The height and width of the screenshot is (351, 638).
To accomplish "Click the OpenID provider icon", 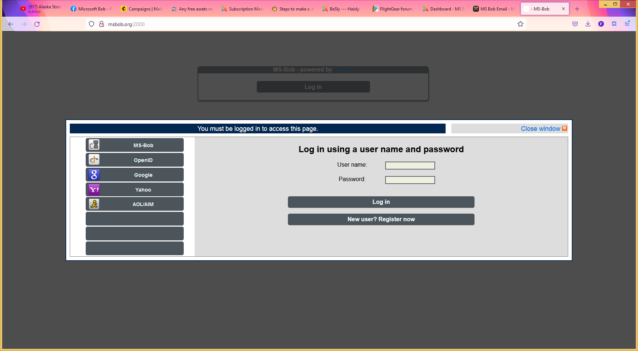I will coord(94,160).
